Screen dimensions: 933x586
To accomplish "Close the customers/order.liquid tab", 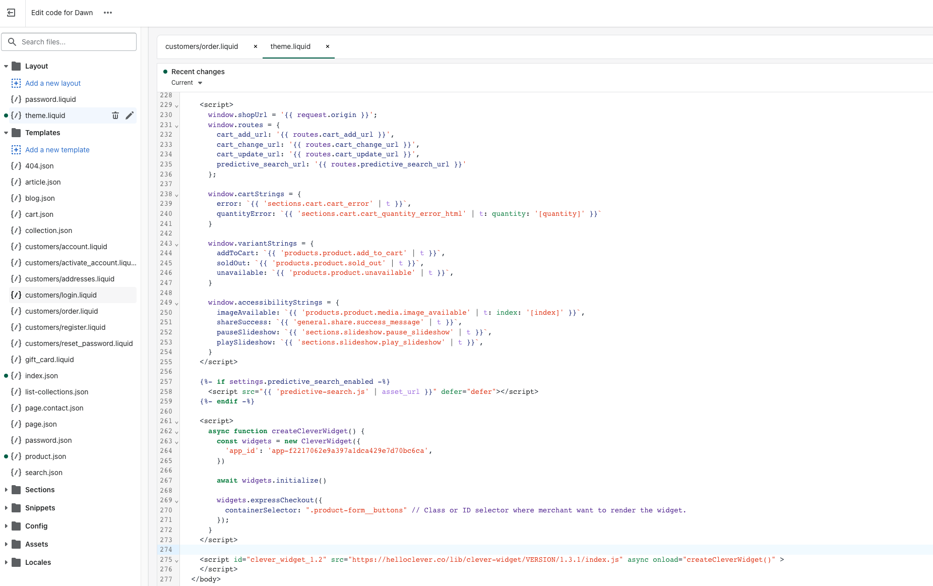I will [x=256, y=46].
